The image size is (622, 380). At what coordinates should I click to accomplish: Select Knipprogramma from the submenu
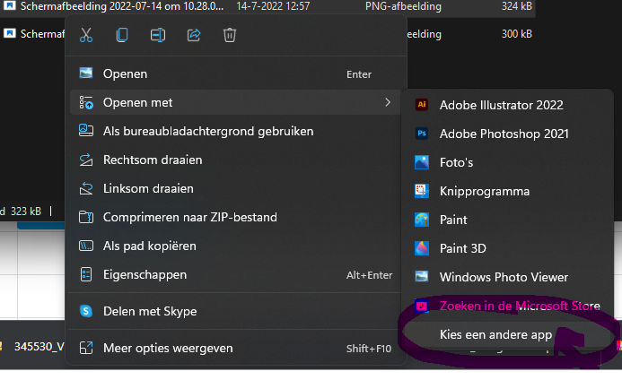484,191
